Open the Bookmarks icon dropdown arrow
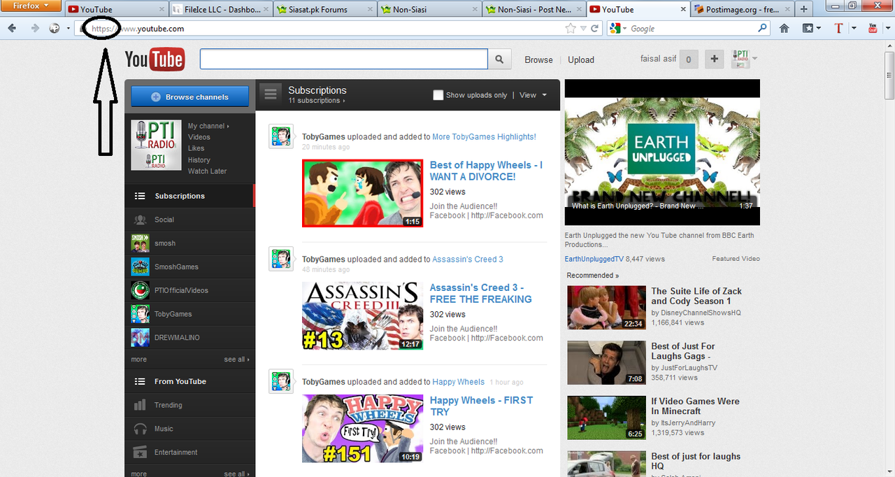Viewport: 895px width, 477px height. [819, 29]
